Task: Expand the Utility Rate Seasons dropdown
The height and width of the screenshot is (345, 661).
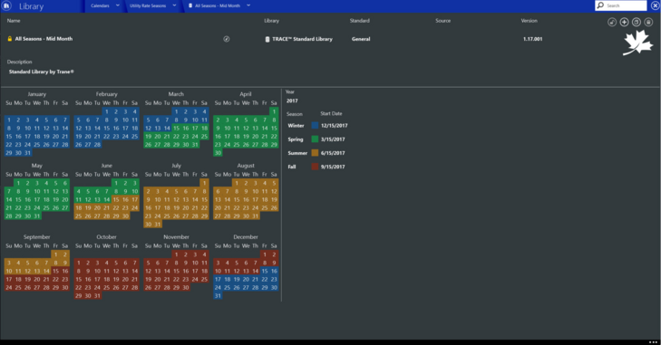Action: tap(174, 5)
